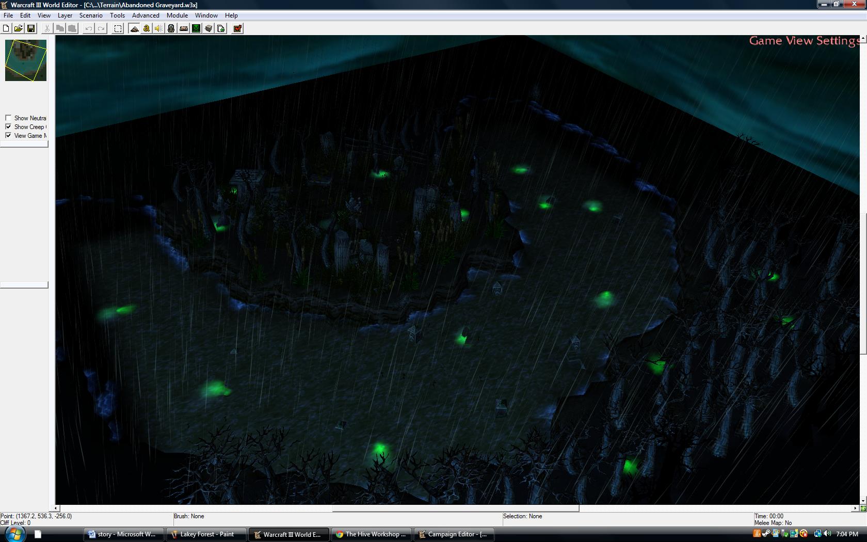Click the Cut scissors icon
The image size is (867, 542).
click(47, 28)
